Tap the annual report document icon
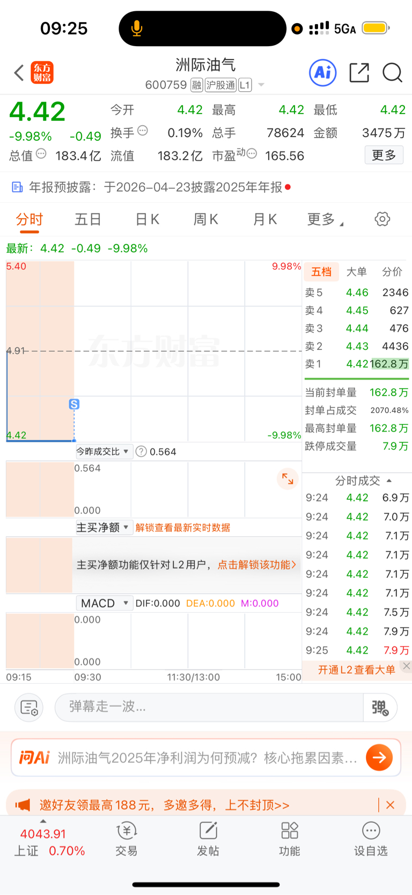Screen dimensions: 412x895 tap(17, 187)
